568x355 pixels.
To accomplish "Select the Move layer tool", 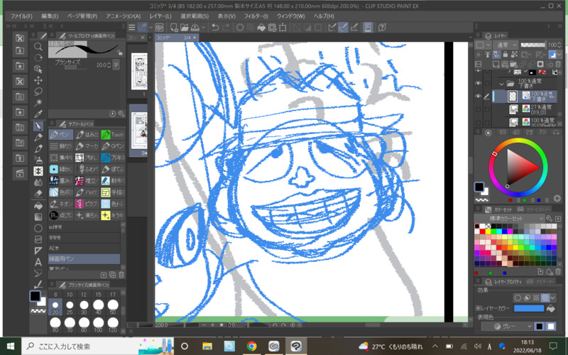I will tap(38, 80).
